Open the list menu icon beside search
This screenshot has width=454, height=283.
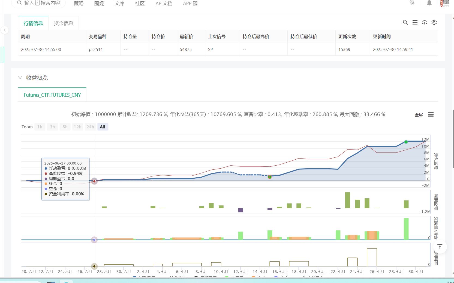click(415, 22)
